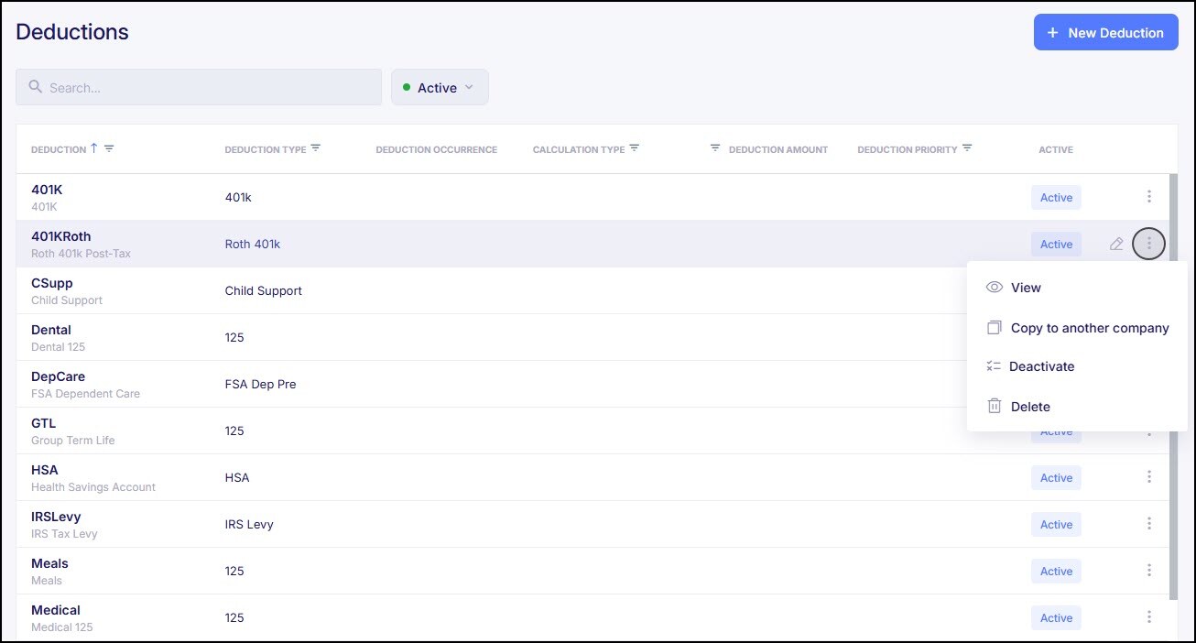The image size is (1196, 643).
Task: Click the Active badge on the 401K row
Action: (1055, 197)
